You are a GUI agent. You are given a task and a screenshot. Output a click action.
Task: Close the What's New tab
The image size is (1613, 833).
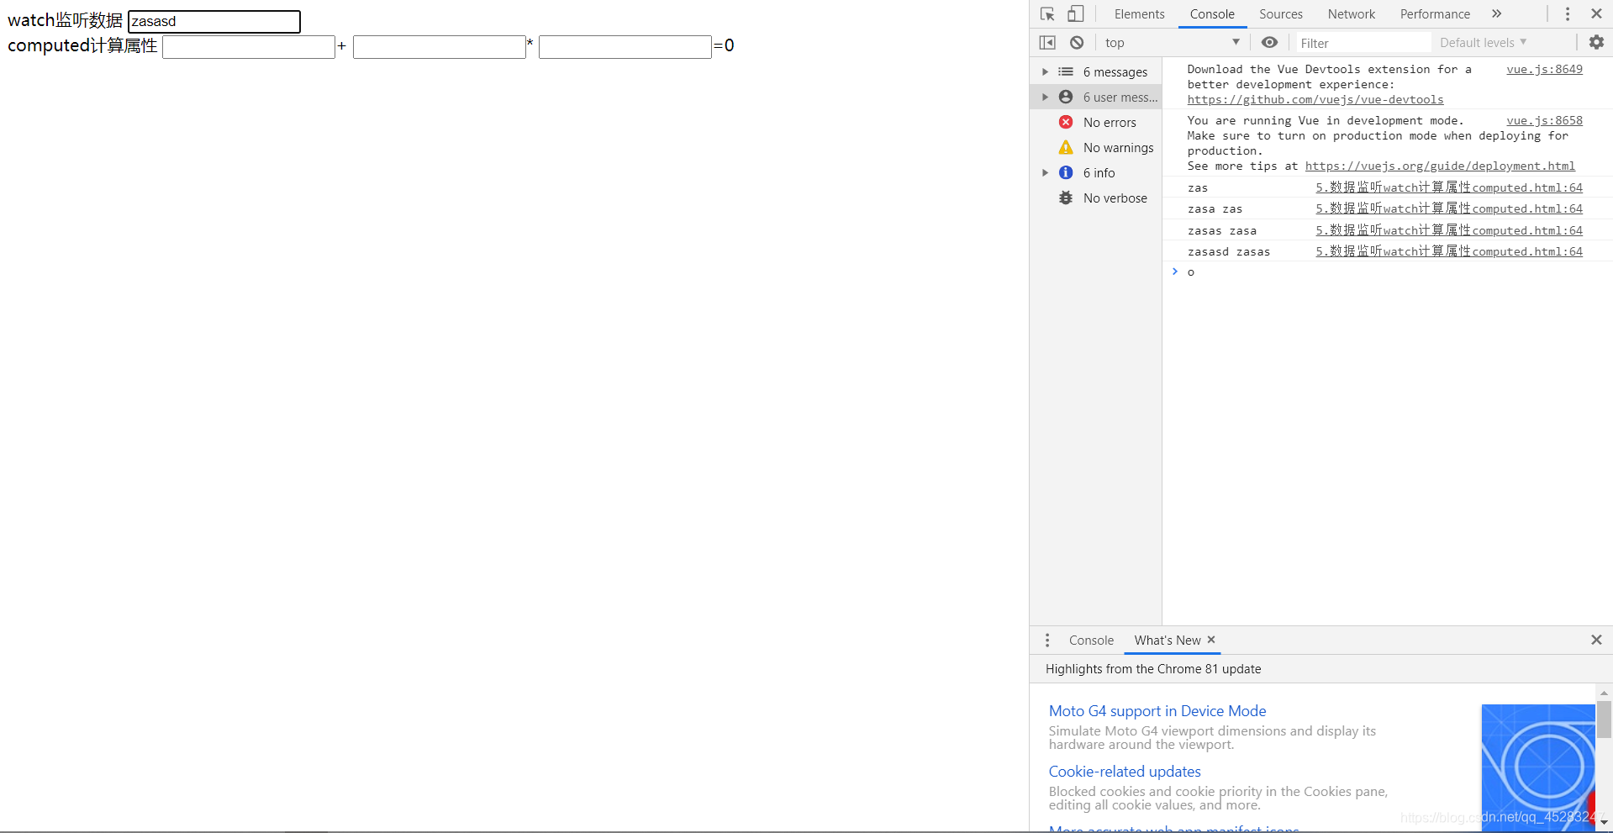tap(1211, 640)
